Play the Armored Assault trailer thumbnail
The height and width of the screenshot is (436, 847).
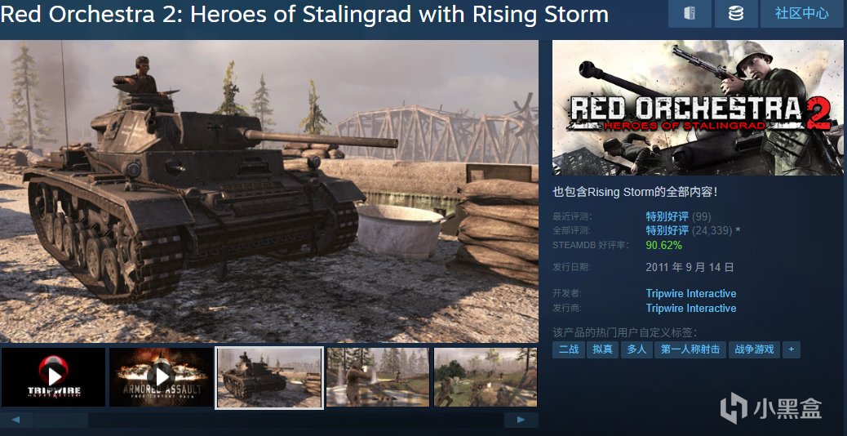click(x=161, y=376)
